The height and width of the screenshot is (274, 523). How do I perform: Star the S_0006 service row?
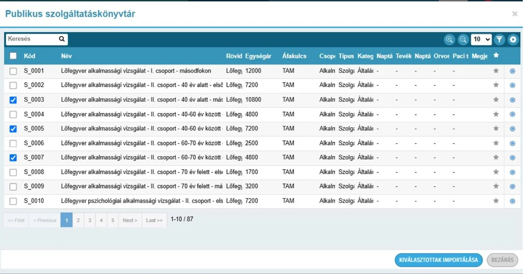coord(496,143)
